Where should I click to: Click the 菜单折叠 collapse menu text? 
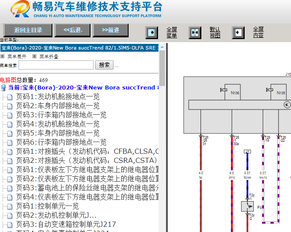click(49, 56)
